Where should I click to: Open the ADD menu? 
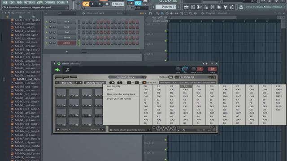coord(19,2)
